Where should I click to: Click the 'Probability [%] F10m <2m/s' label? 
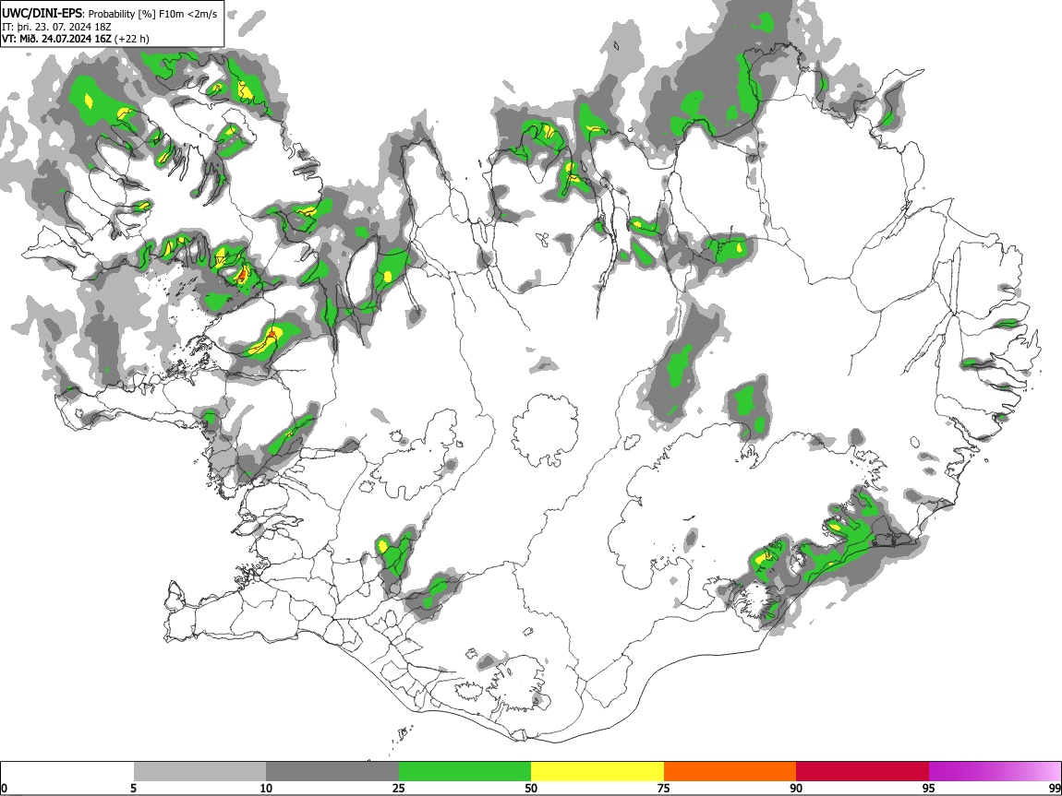pyautogui.click(x=152, y=14)
